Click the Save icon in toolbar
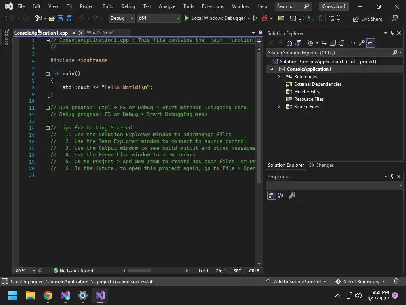 [61, 18]
